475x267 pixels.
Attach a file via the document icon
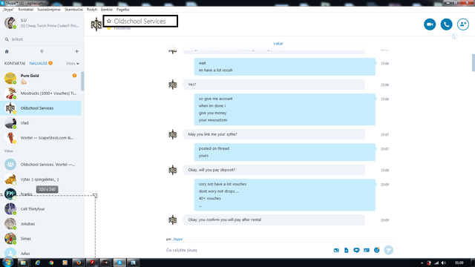tap(347, 251)
